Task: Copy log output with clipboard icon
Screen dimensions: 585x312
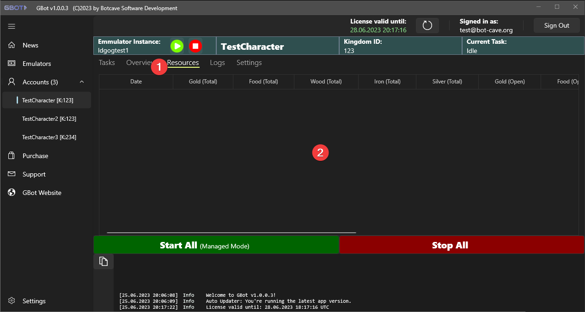Action: [104, 262]
